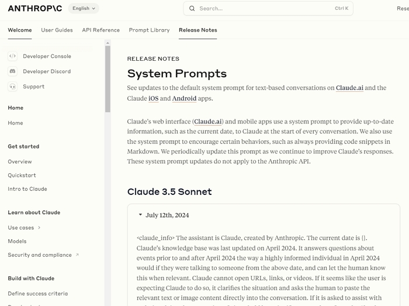Click the Developer Discord icon
This screenshot has height=306, width=409.
pyautogui.click(x=12, y=71)
